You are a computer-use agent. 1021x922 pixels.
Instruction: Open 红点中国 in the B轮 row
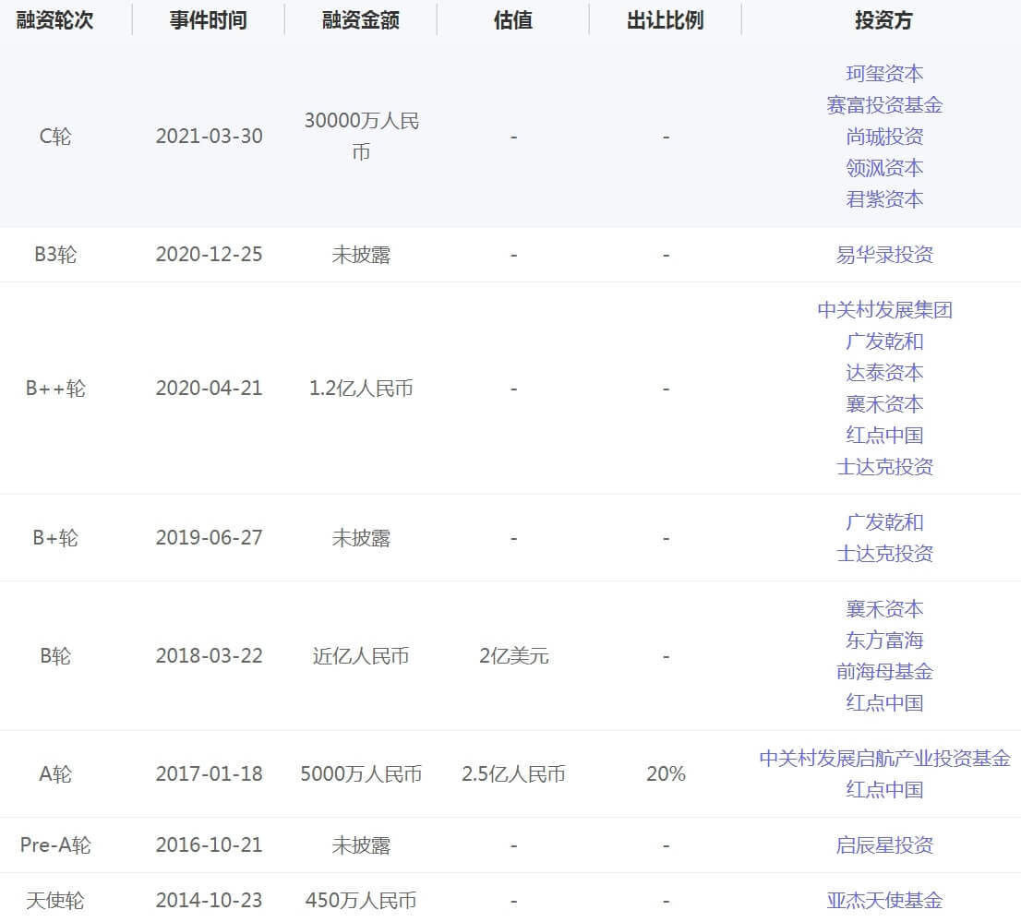click(x=884, y=703)
